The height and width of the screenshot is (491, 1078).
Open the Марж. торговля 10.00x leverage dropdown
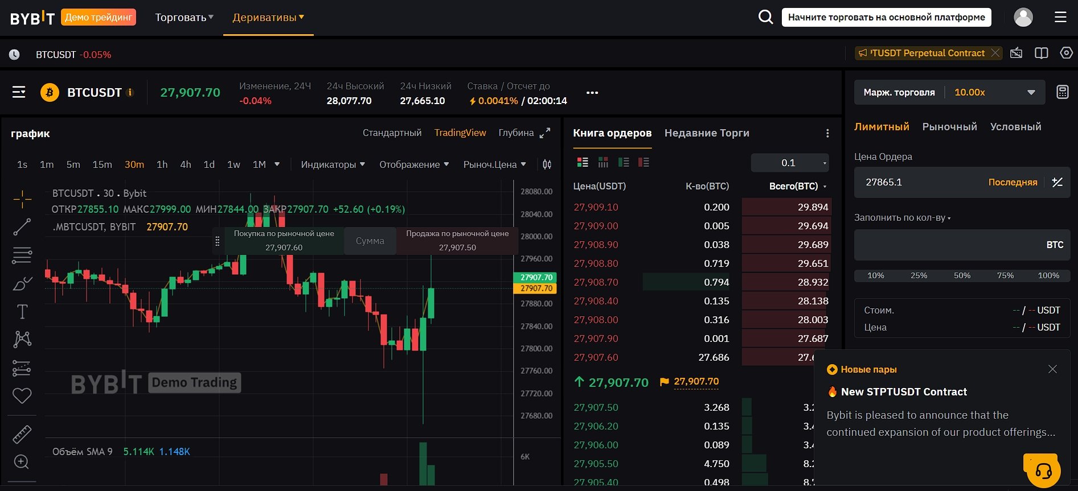coord(949,92)
